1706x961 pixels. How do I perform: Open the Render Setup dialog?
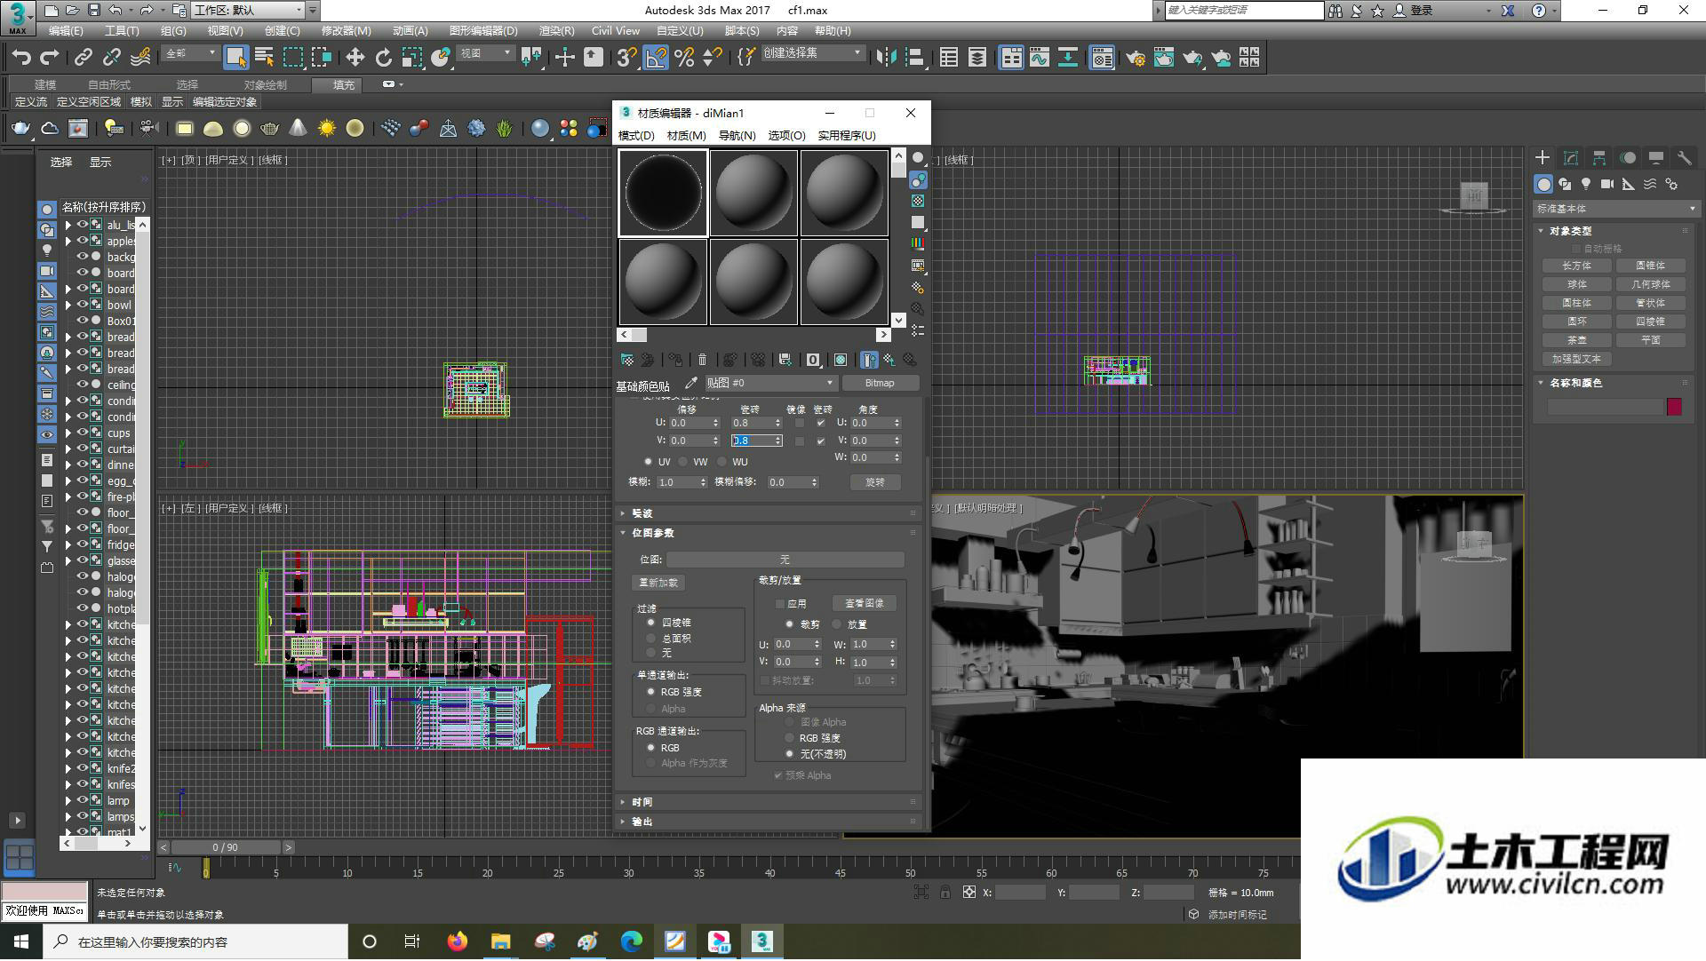[x=1136, y=58]
